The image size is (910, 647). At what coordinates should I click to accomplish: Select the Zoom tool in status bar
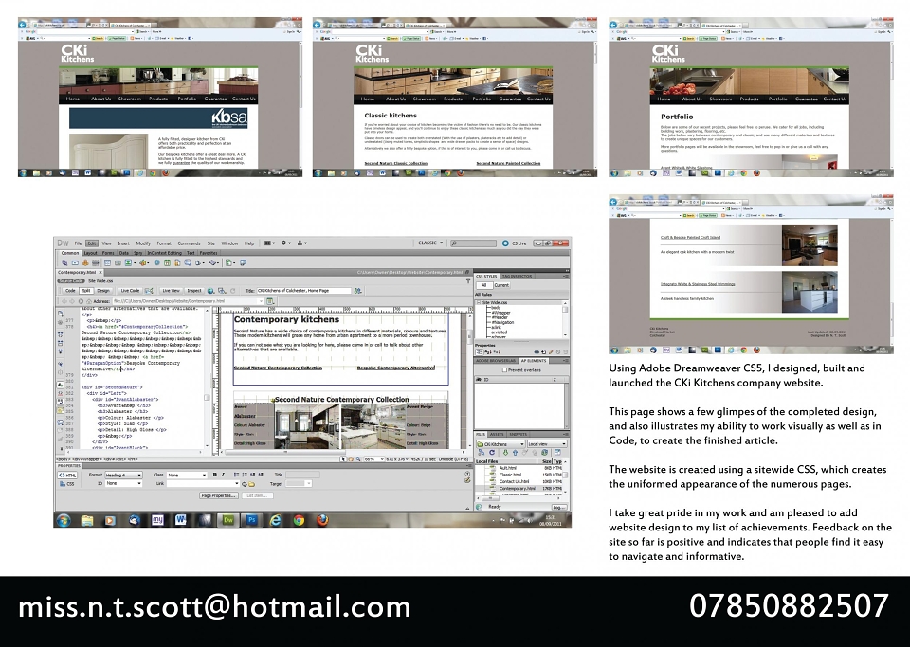[358, 459]
